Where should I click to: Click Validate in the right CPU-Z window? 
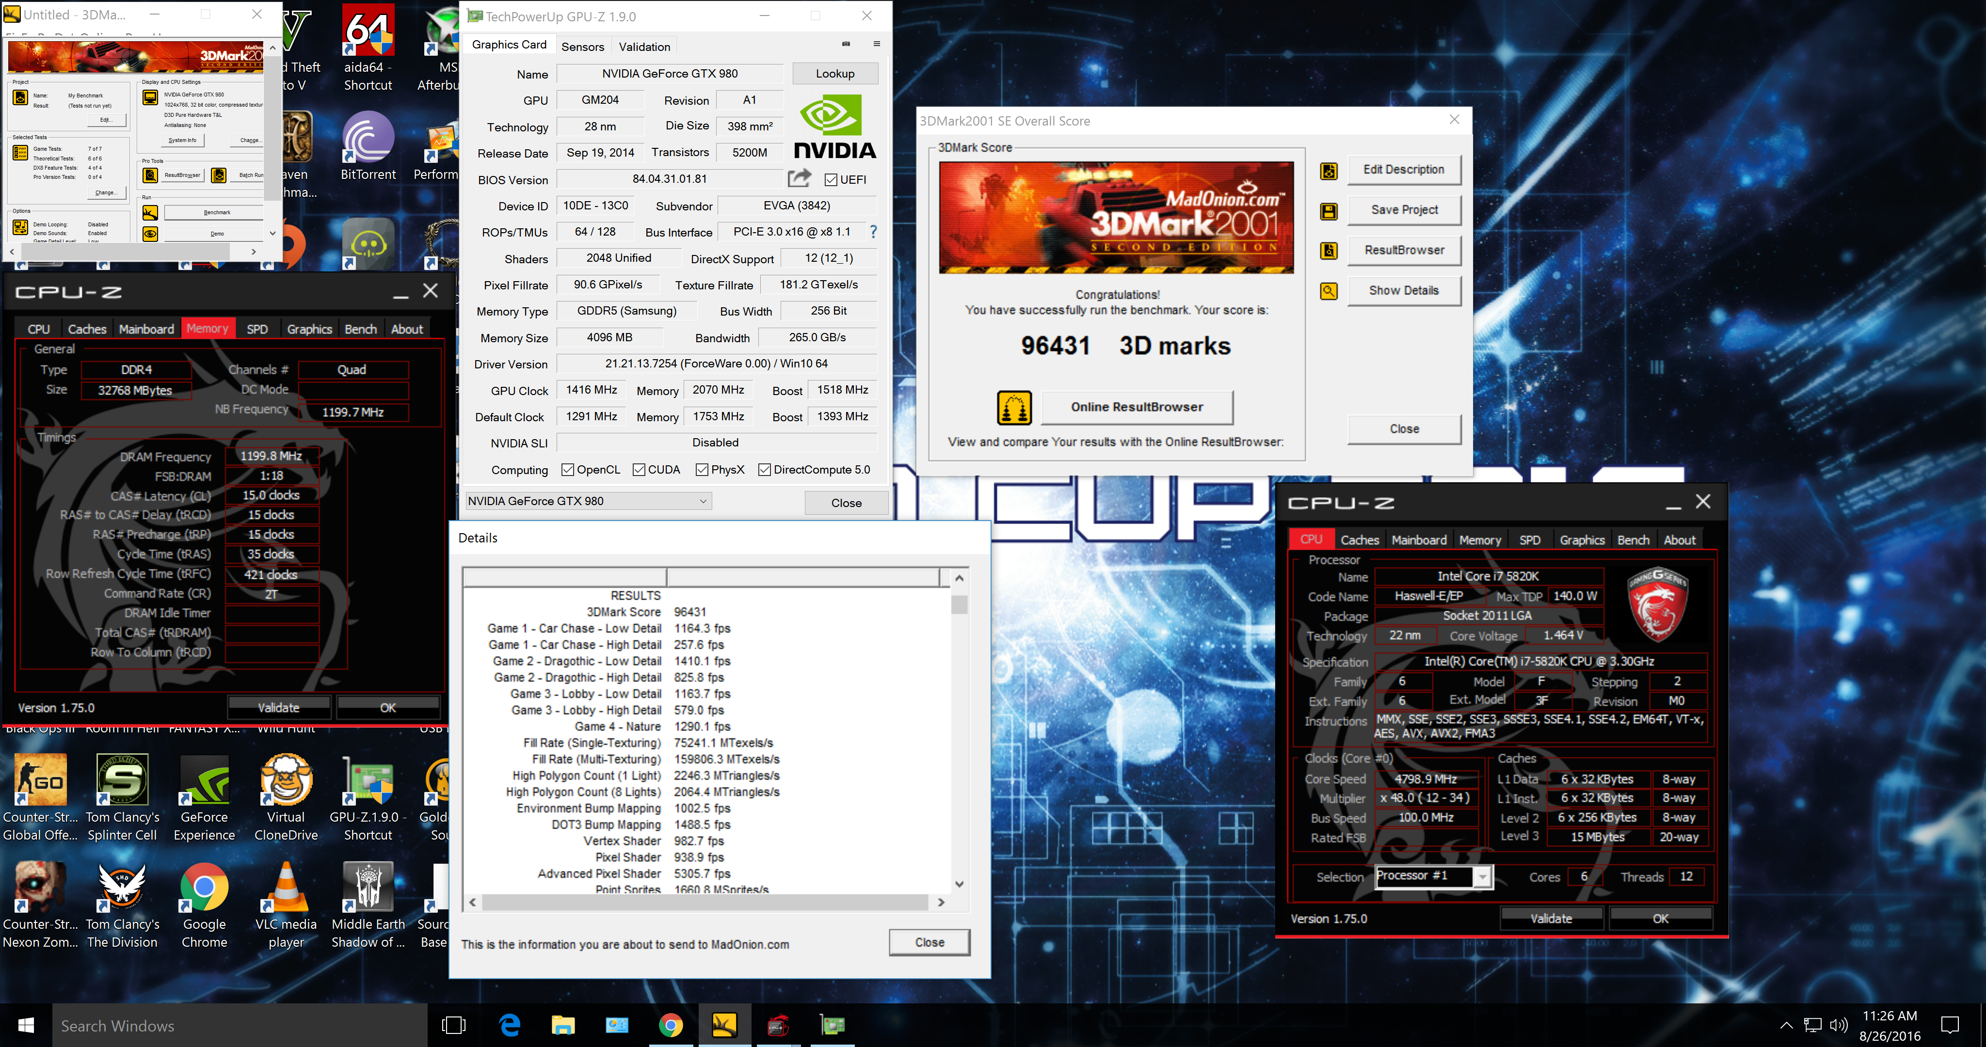(1551, 918)
